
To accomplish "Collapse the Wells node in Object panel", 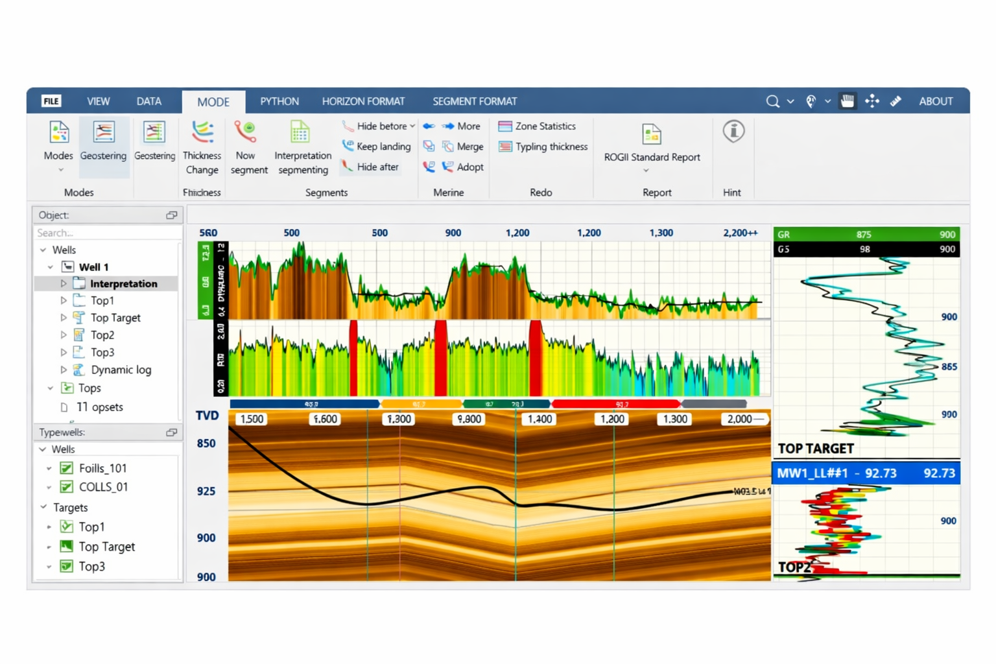I will (x=43, y=250).
